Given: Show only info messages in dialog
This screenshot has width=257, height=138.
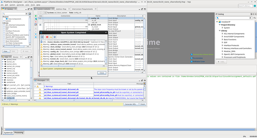Looking at the screenshot, I should click(x=54, y=37).
